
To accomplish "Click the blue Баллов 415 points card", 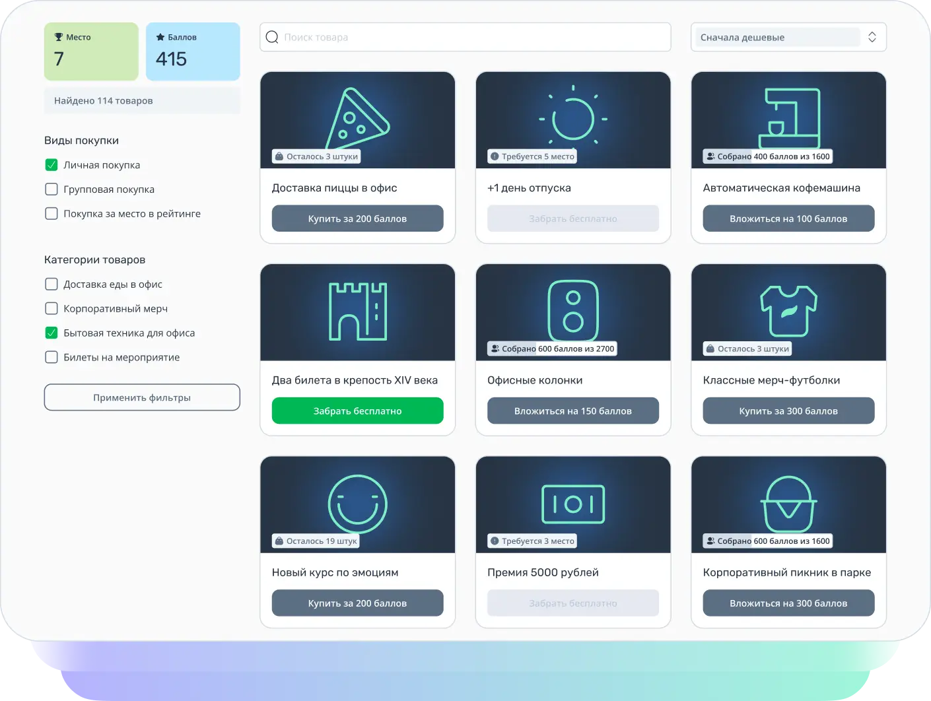I will (x=193, y=51).
